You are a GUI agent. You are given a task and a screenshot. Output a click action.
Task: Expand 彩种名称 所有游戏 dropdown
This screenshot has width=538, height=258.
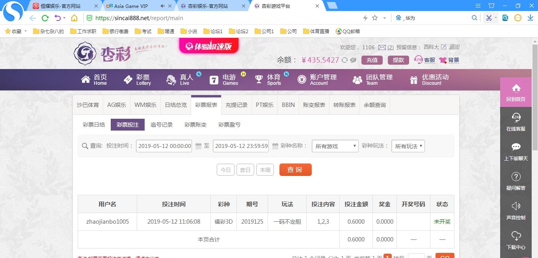coord(335,146)
